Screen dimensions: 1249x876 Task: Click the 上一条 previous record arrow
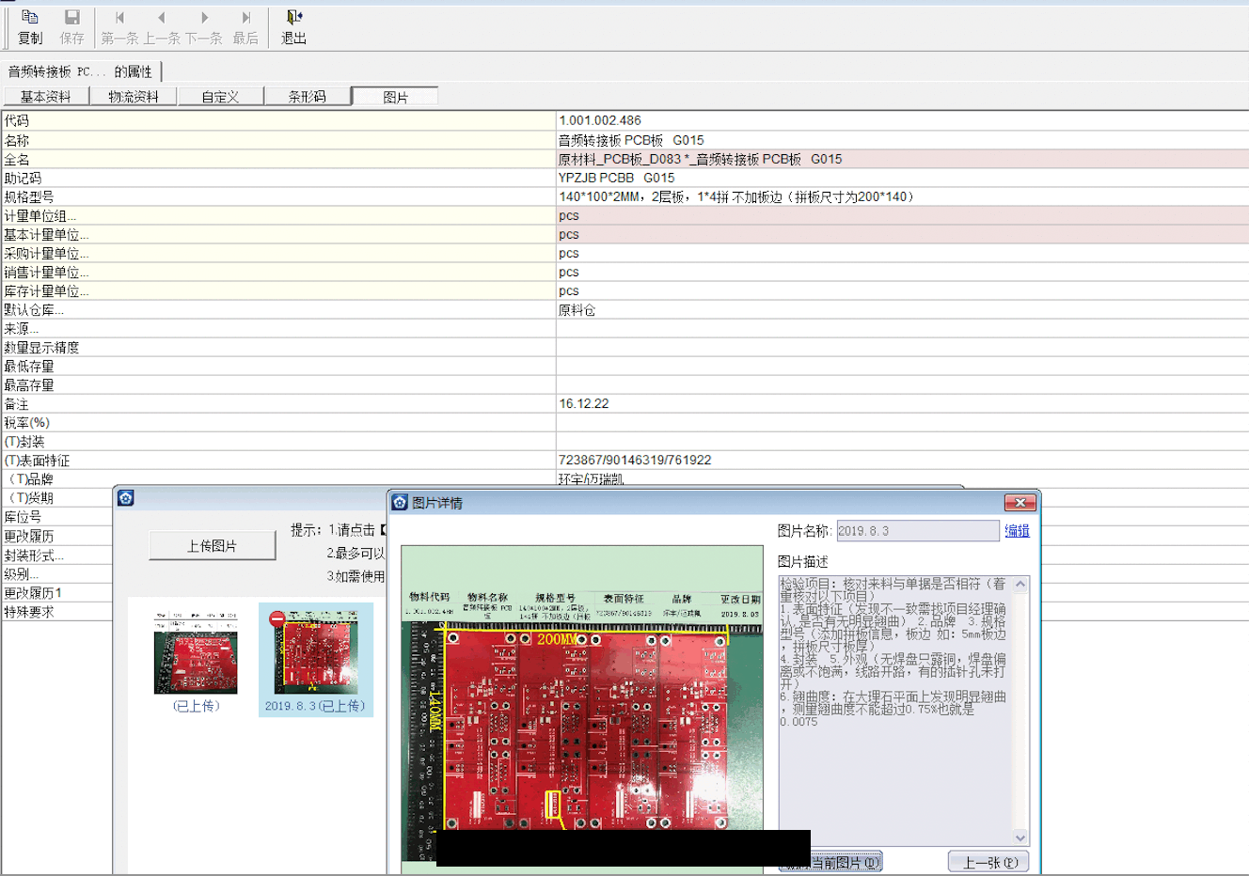pos(162,19)
